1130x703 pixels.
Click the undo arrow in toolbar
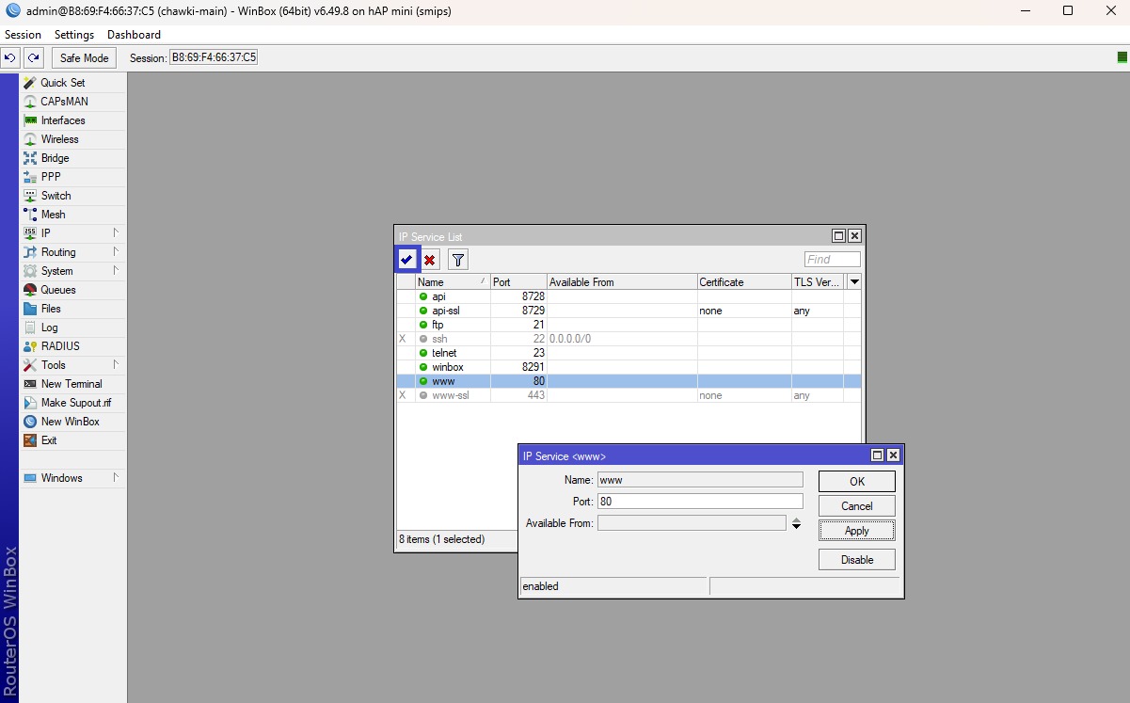[x=10, y=57]
